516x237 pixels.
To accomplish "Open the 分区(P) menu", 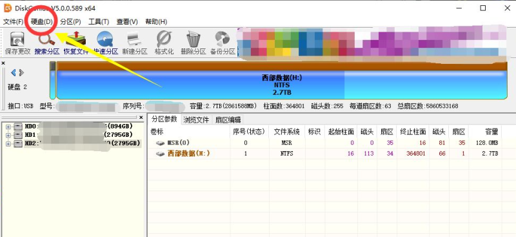I will [x=70, y=22].
